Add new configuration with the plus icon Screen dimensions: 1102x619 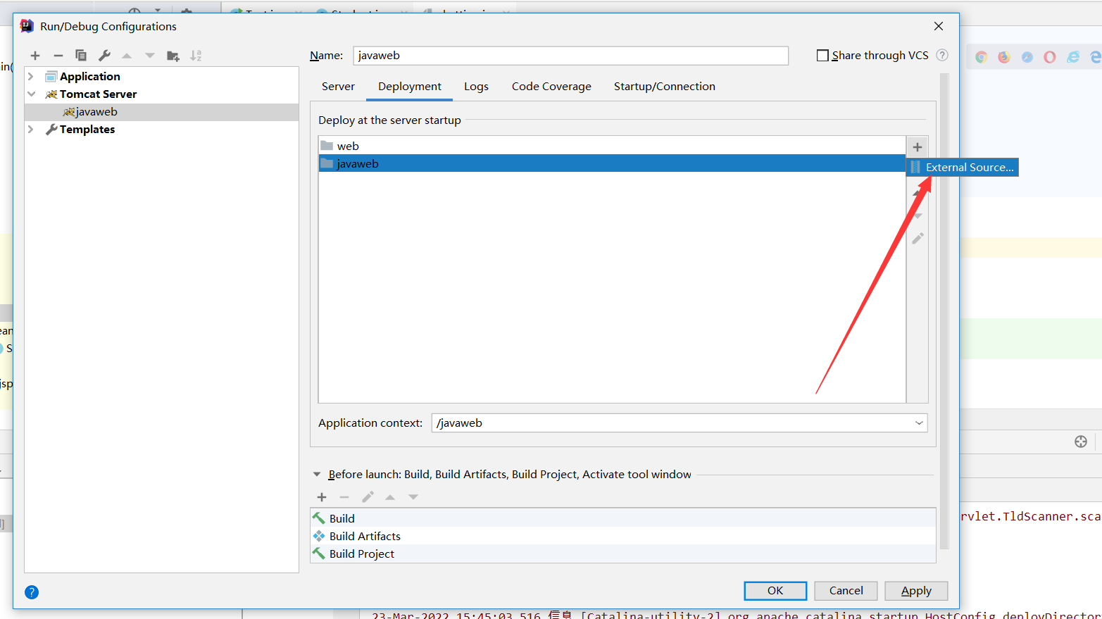[x=35, y=56]
